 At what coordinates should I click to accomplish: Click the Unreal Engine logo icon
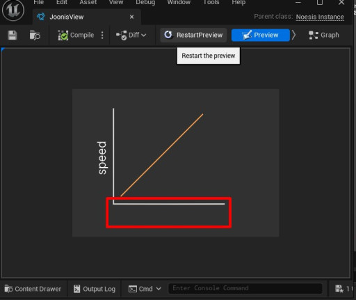pyautogui.click(x=13, y=10)
